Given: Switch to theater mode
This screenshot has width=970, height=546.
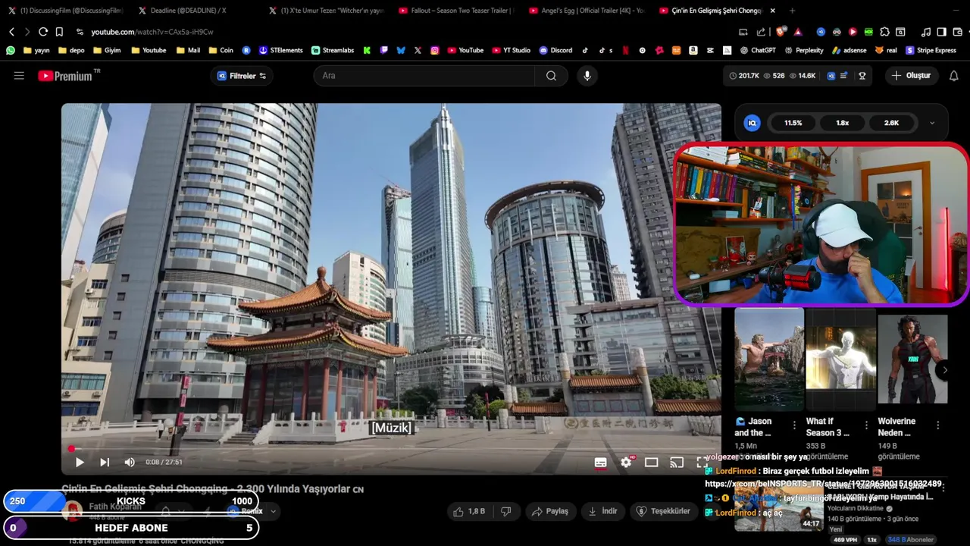Looking at the screenshot, I should point(651,462).
